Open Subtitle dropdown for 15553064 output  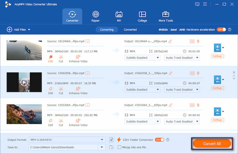click(x=142, y=122)
